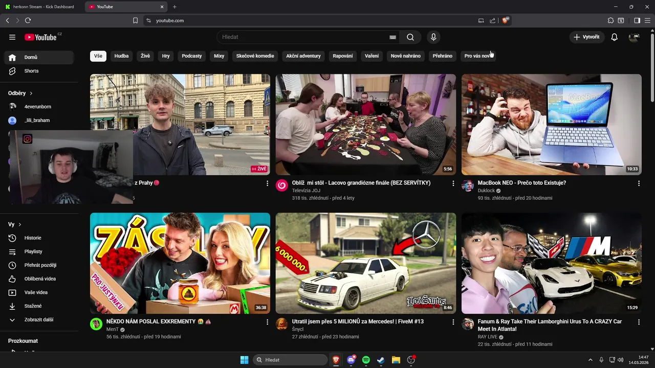Open more options for NĚKDO NÁM POSLAL EXKREMENTY video
The height and width of the screenshot is (368, 655).
tap(267, 322)
